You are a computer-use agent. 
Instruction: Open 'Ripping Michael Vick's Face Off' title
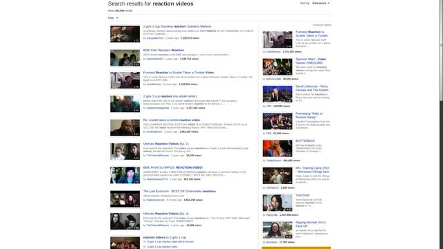click(311, 224)
